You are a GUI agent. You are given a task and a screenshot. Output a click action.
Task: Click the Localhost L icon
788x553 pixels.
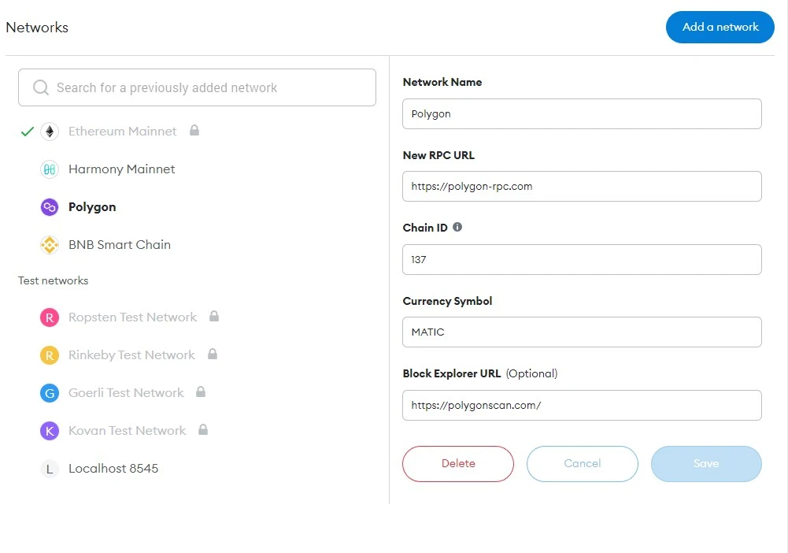tap(50, 469)
